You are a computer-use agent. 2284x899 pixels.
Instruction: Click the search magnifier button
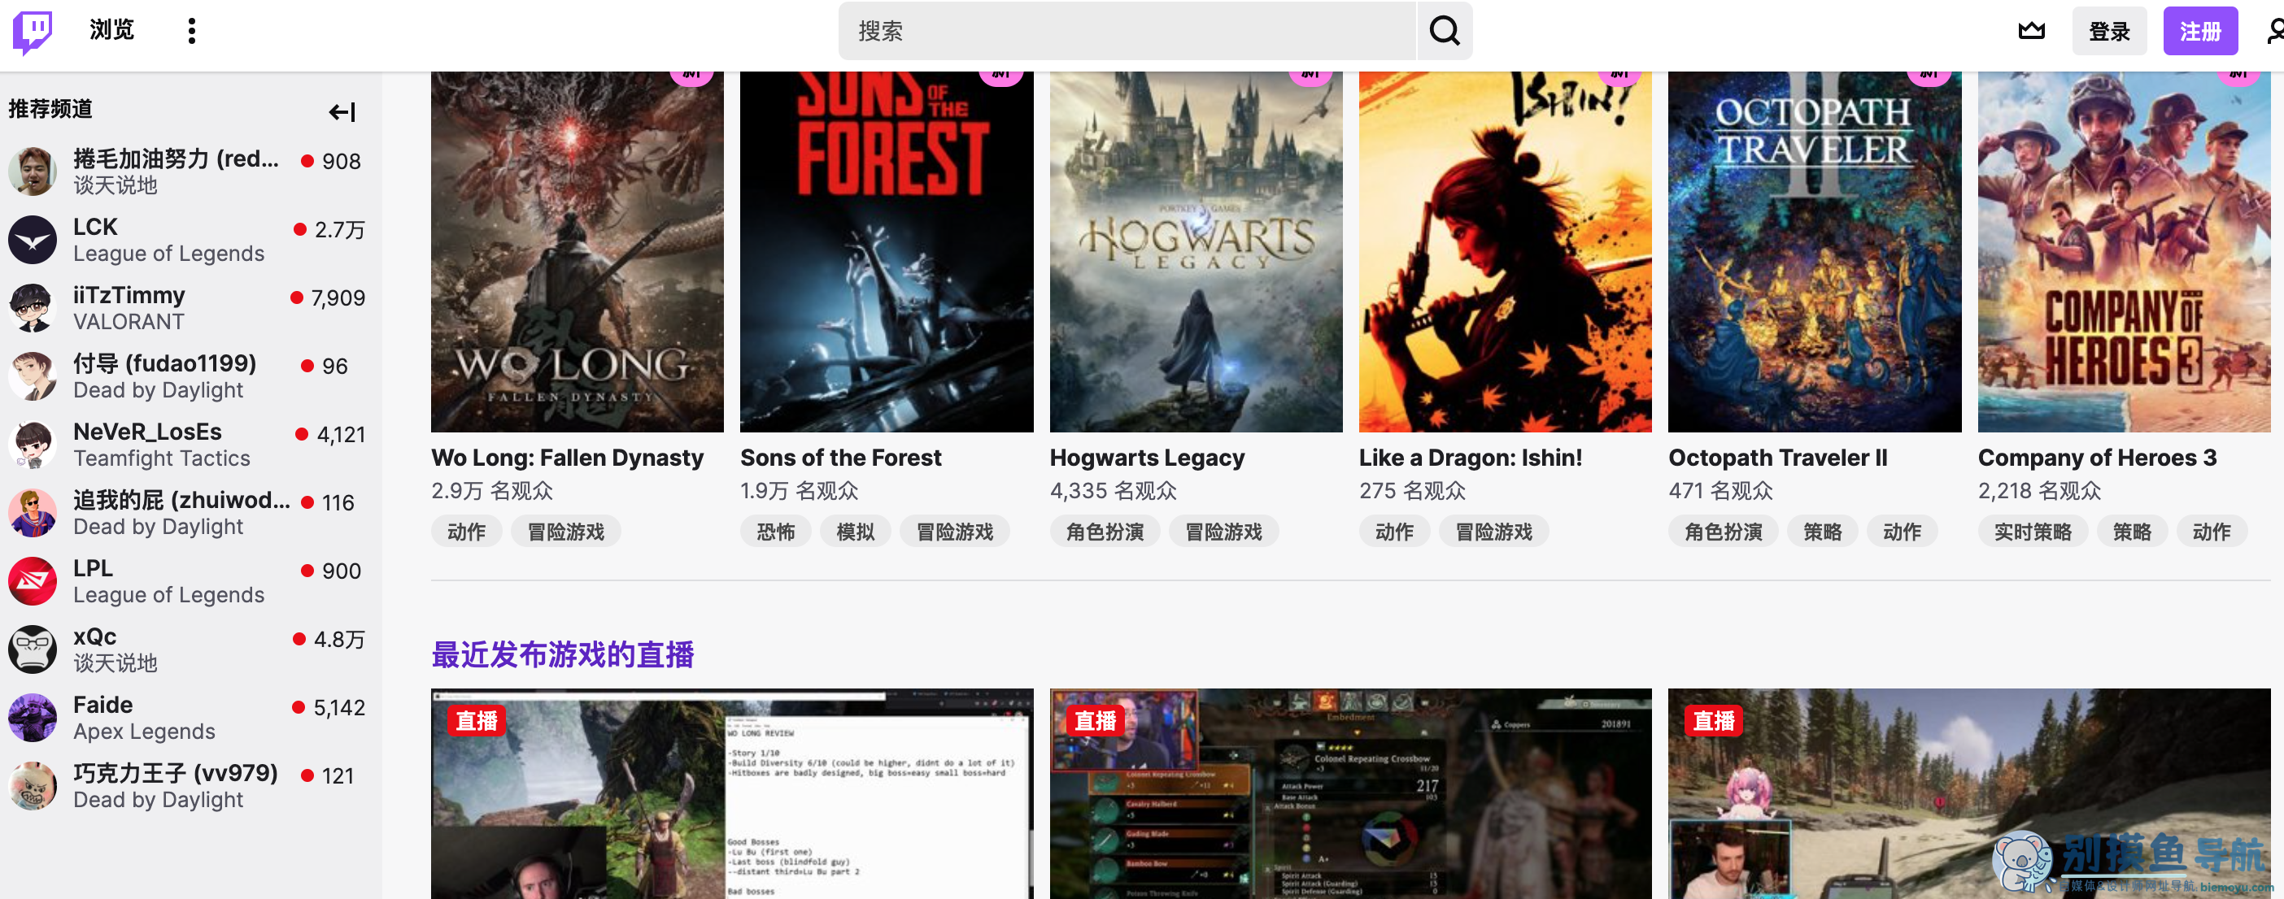pos(1444,32)
